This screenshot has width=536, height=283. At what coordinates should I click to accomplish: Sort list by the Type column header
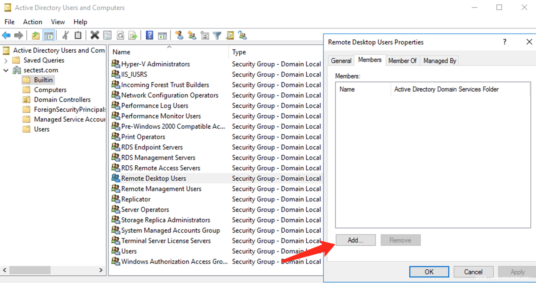(x=276, y=52)
